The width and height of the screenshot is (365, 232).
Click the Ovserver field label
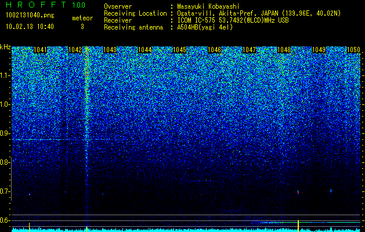pos(118,6)
